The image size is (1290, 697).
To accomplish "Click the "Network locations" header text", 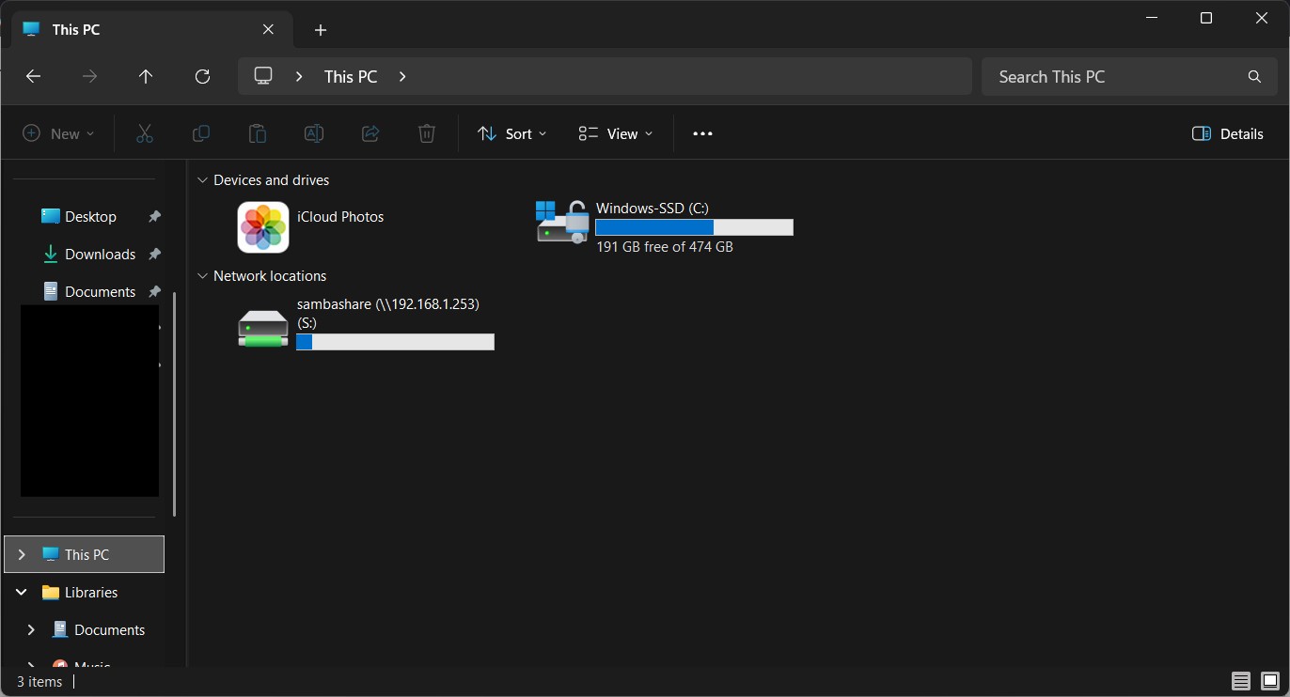I will pos(270,276).
